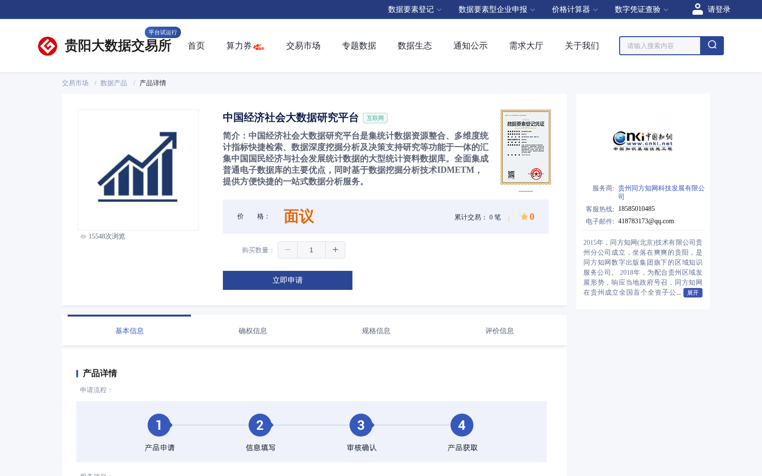Open the 首页 menu item
This screenshot has width=762, height=476.
coord(196,46)
